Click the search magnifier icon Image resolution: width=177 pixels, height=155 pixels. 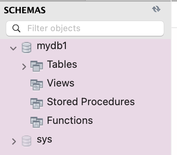coord(16,28)
